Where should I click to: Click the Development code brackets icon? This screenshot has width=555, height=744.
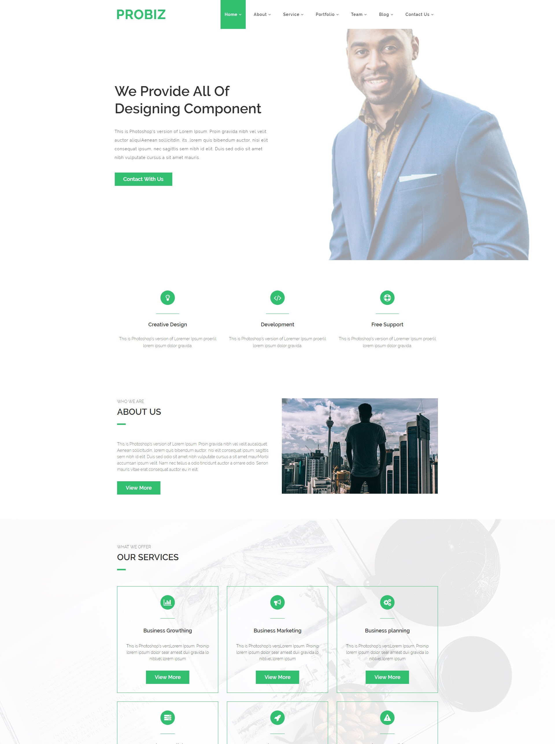277,297
